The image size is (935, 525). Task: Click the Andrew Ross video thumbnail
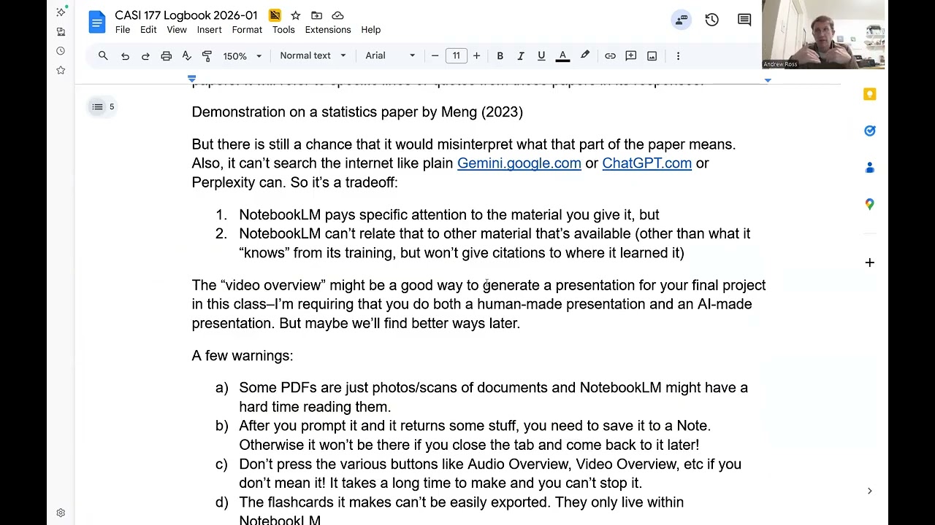(823, 34)
